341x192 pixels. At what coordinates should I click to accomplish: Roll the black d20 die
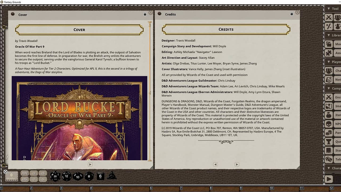point(55,176)
